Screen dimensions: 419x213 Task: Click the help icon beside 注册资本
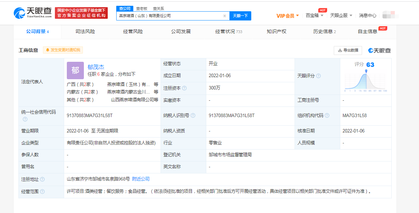click(184, 88)
